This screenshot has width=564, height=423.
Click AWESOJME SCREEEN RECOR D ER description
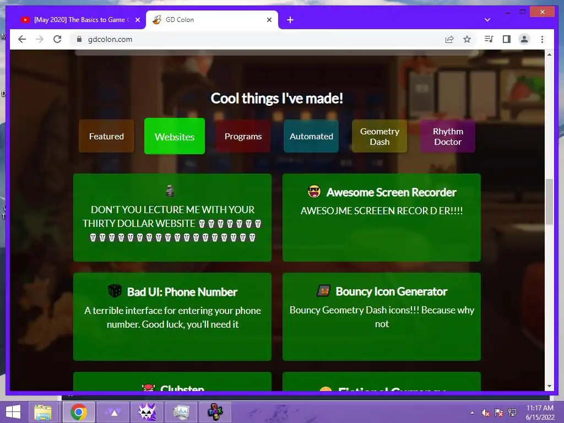(x=382, y=211)
